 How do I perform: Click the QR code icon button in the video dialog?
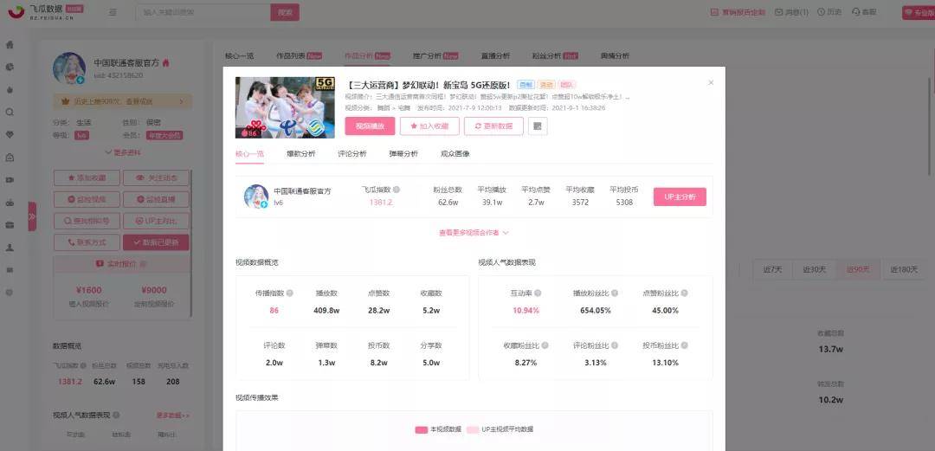538,126
